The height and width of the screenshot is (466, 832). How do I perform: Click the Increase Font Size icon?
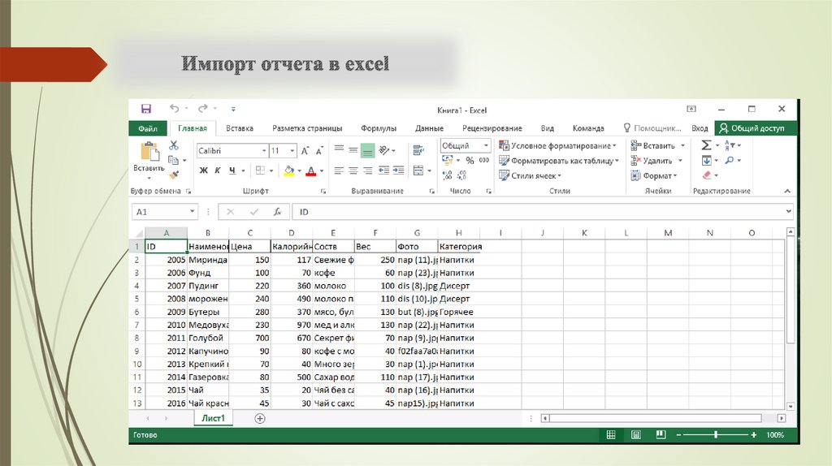tap(305, 151)
